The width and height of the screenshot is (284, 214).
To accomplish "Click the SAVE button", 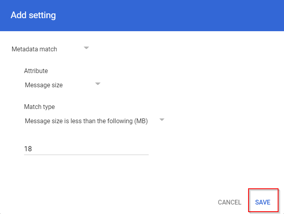I will point(263,202).
